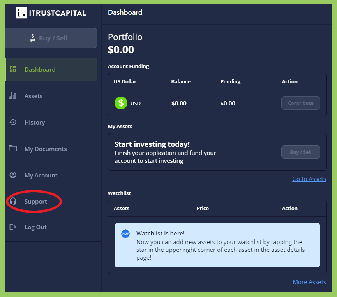Screen dimensions: 337x297
Task: Click the Portfolio heading
Action: tap(125, 37)
